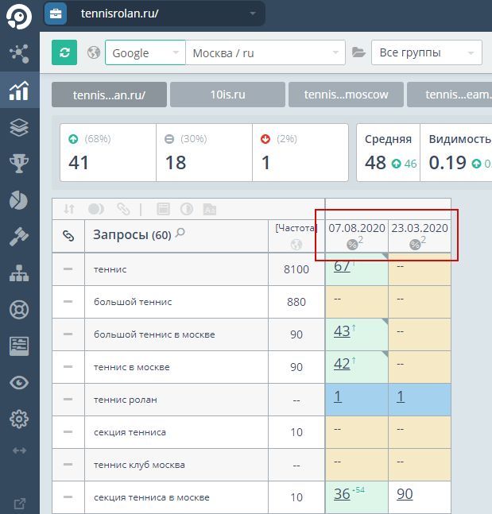The image size is (492, 514).
Task: Click the green refresh button
Action: 64,53
